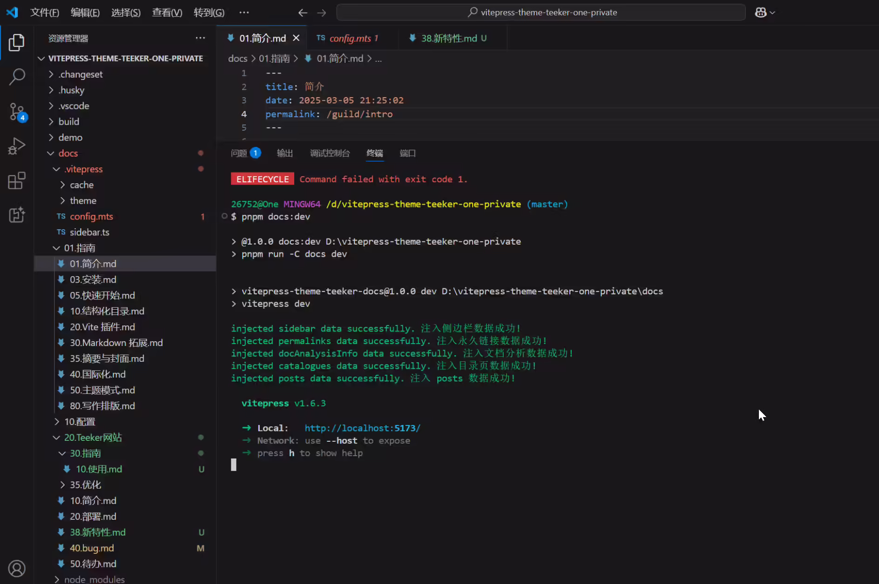Place cursor on permalink line in editor
The image size is (879, 584).
[329, 114]
